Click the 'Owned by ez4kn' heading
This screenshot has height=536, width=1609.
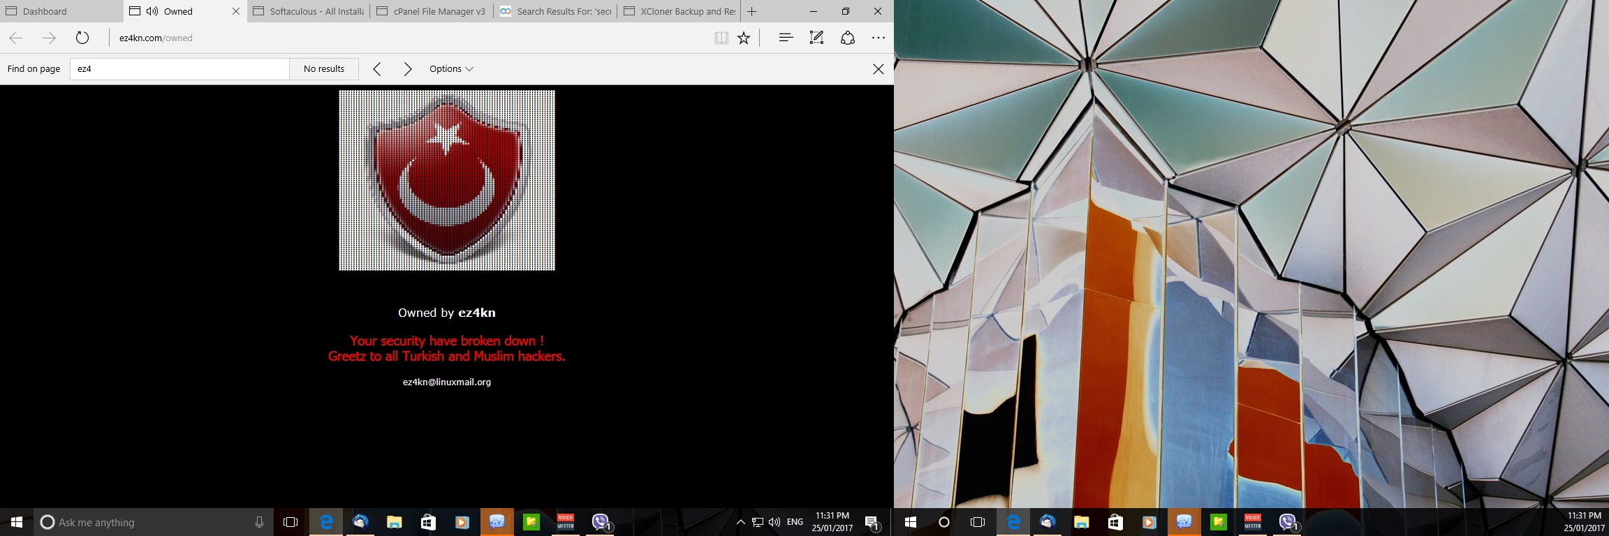tap(447, 313)
